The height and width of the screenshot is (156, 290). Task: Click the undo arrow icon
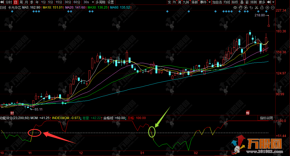pos(251,7)
